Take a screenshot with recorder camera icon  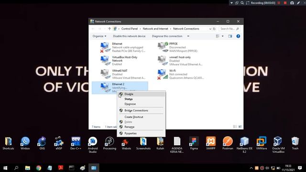[292, 3]
